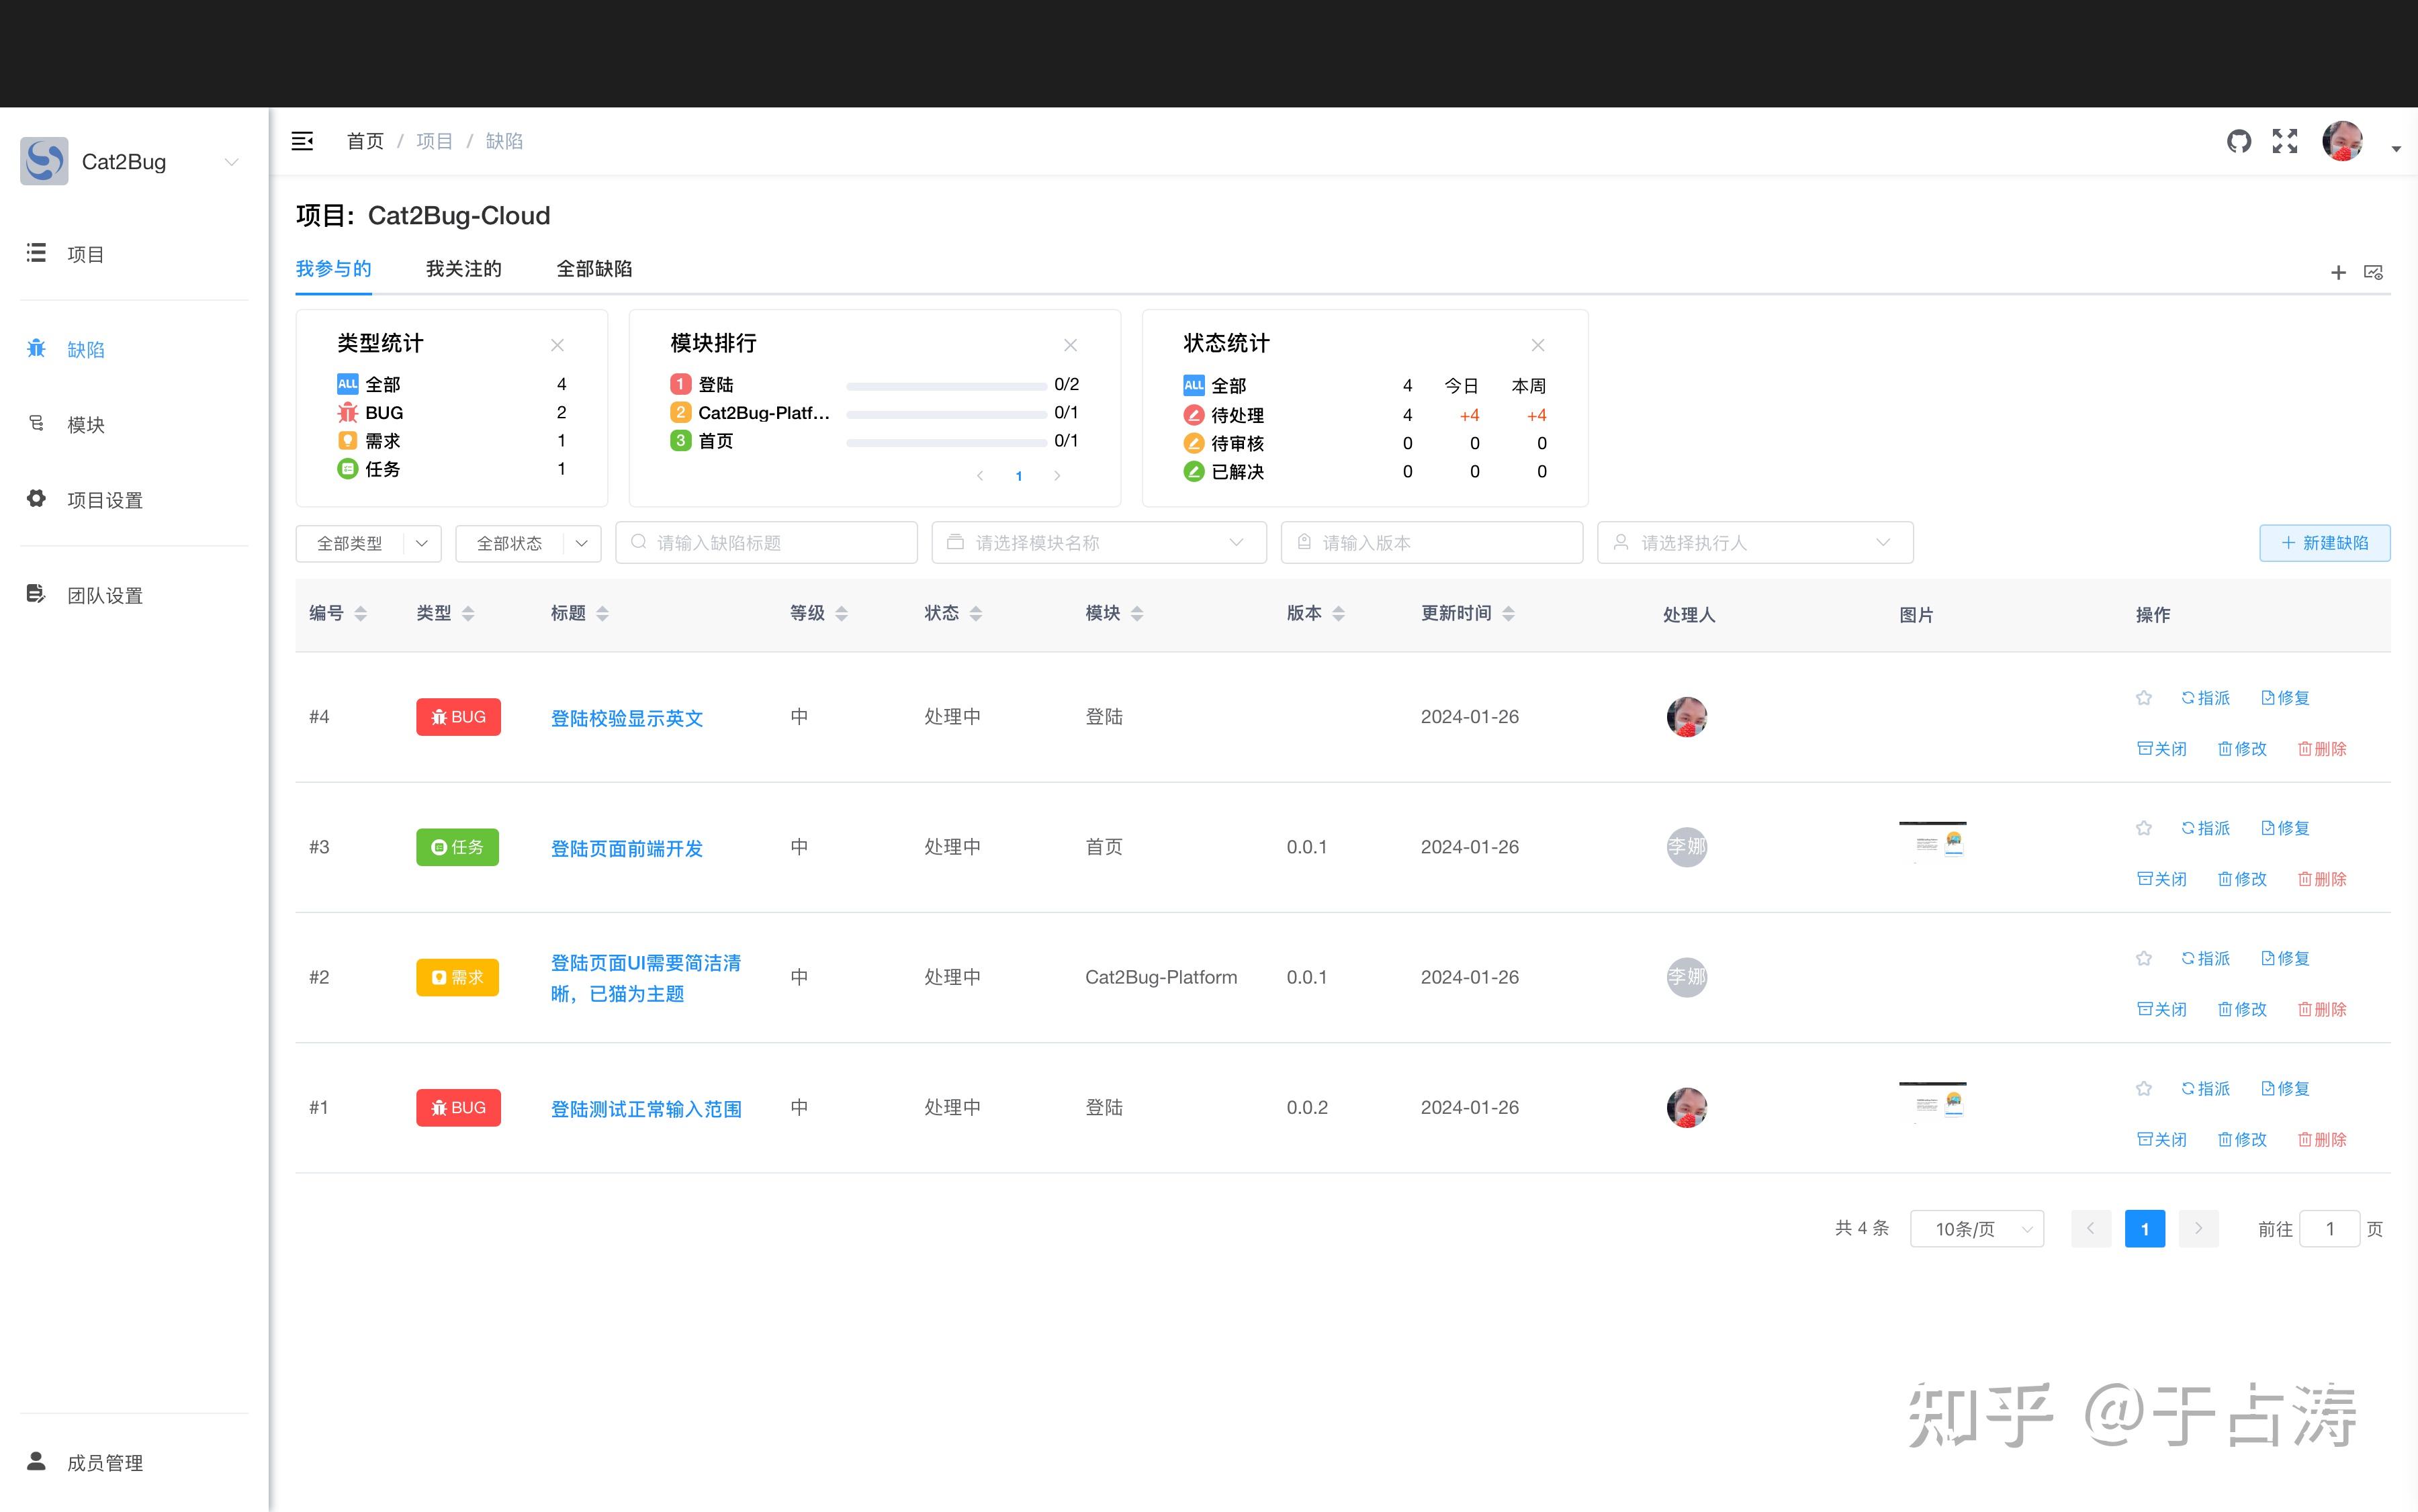Collapse the sidebar via the hamburger icon

[x=302, y=141]
